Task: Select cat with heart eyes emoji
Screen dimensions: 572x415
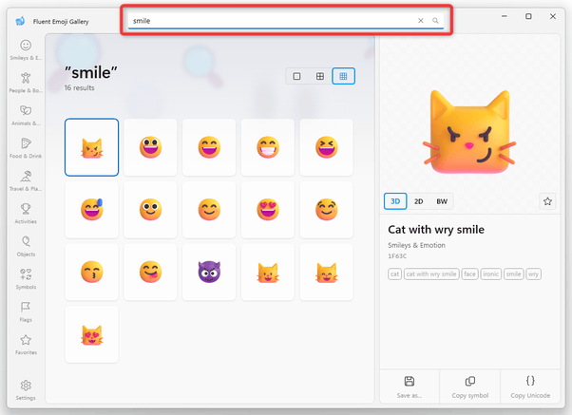Action: tap(91, 334)
